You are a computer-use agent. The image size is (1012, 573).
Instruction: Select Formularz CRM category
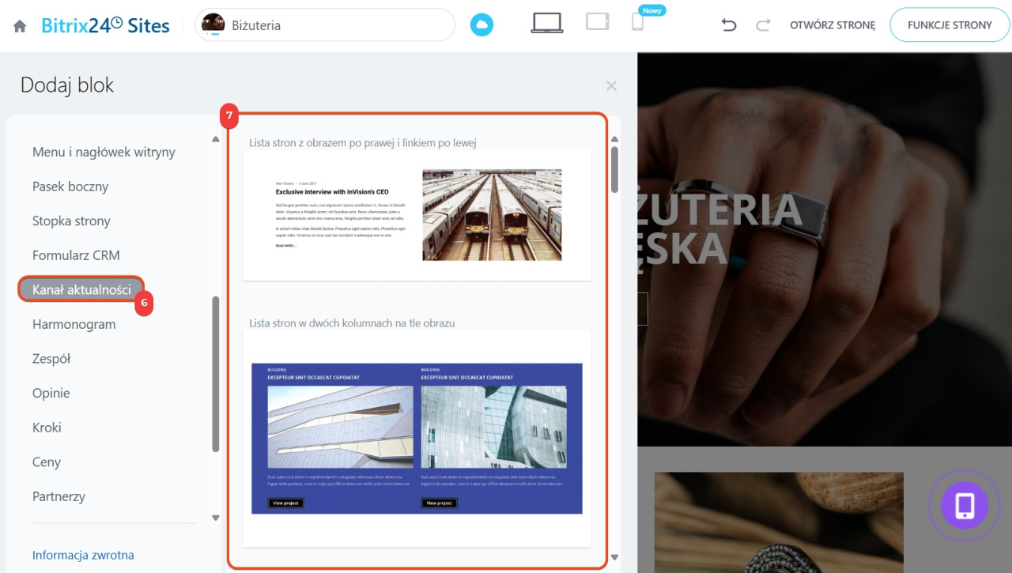tap(76, 255)
